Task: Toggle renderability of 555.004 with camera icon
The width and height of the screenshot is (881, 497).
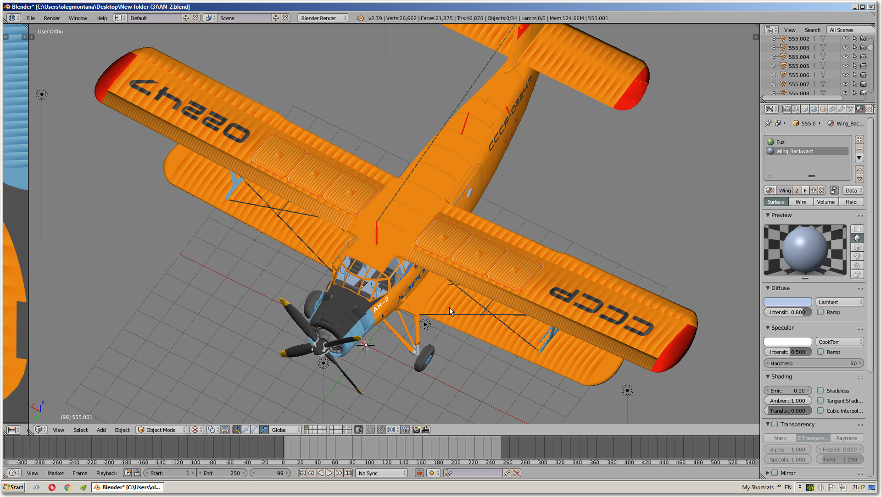Action: click(x=864, y=57)
